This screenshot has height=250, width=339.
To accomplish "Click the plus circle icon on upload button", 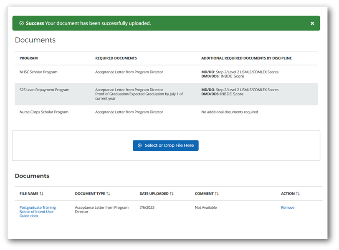I will coord(140,145).
